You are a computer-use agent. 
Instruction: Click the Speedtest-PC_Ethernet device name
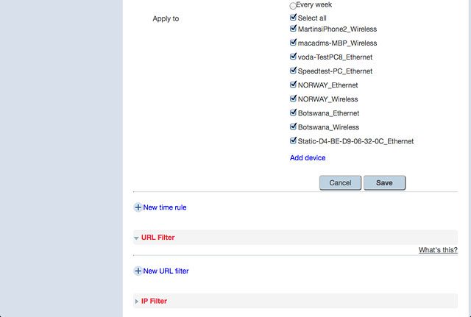(x=336, y=71)
